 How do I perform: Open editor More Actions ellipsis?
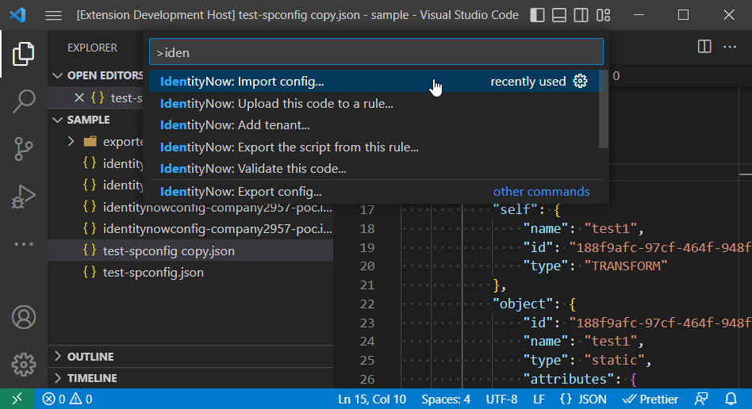point(730,47)
